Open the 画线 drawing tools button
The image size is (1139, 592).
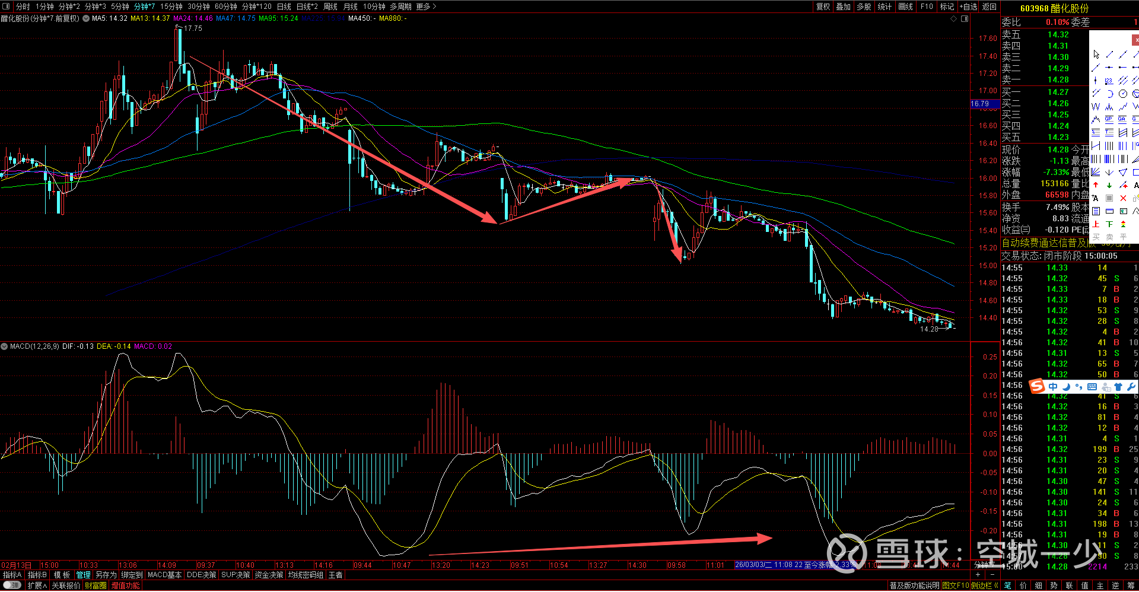point(906,7)
